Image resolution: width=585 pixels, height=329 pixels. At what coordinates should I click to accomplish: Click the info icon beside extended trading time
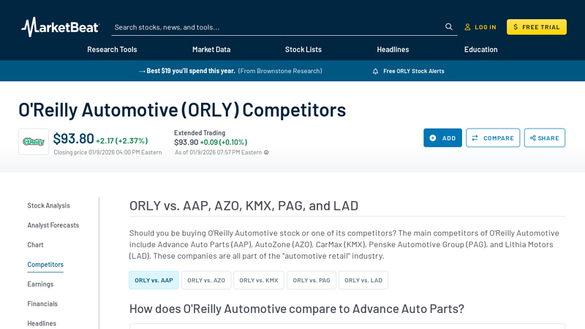[266, 153]
